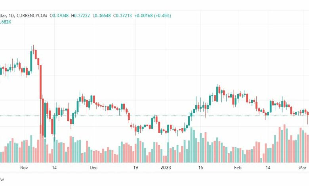Screen dimensions: 309x186
Task: Click the Feb label on the time axis
Action: tap(238, 168)
